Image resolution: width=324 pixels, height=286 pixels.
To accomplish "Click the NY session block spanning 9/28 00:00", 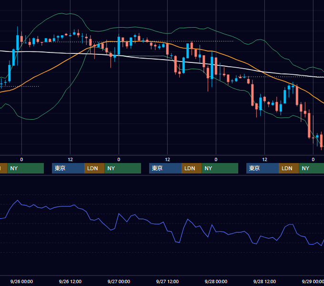I will click(x=220, y=168).
